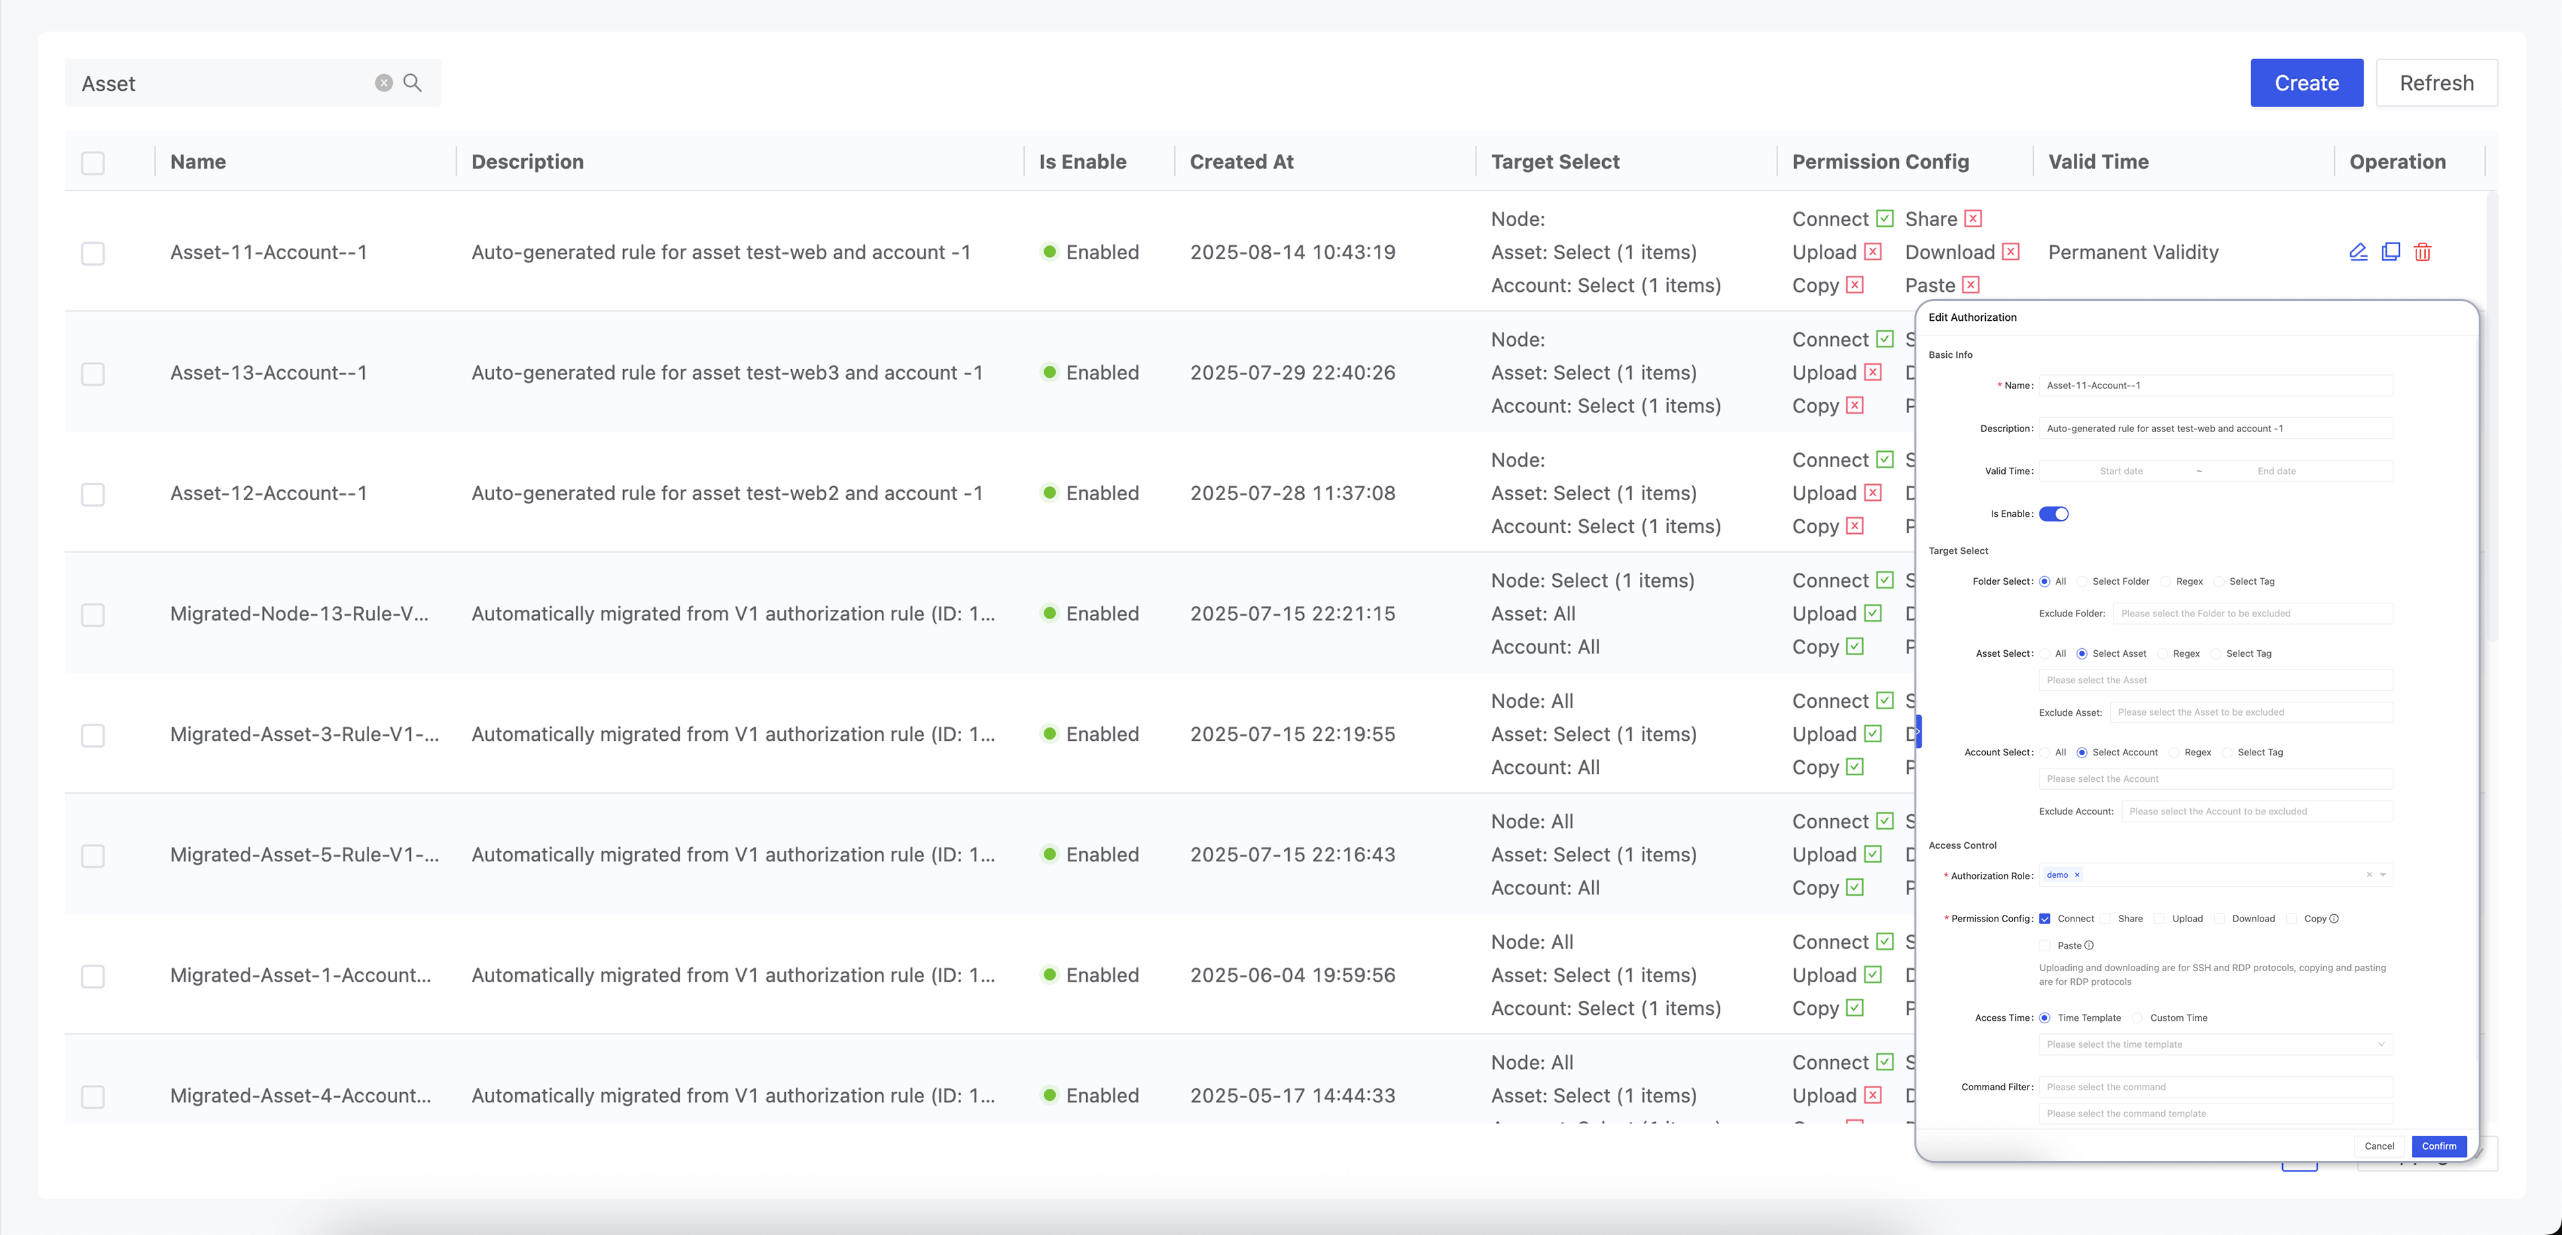Edit the Asset-11-Account--1 rule with pencil icon
Screen dimensions: 2562x1235
coord(2358,251)
